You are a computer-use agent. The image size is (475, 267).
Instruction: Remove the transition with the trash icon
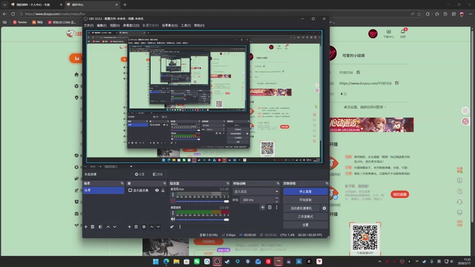coord(270,207)
